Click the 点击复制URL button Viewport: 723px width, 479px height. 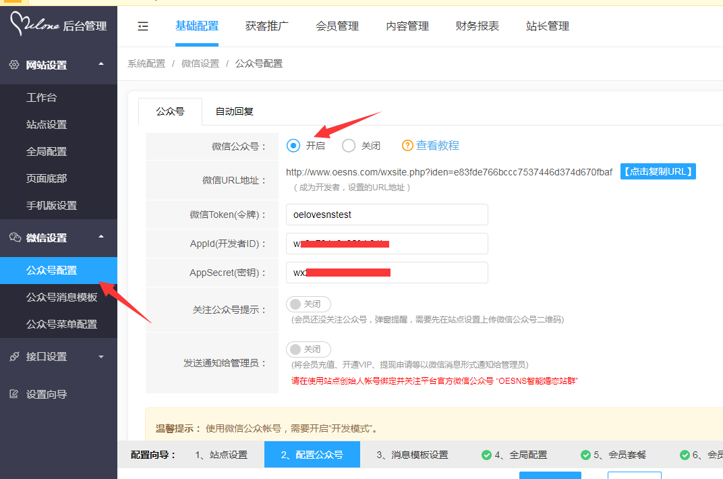coord(658,172)
